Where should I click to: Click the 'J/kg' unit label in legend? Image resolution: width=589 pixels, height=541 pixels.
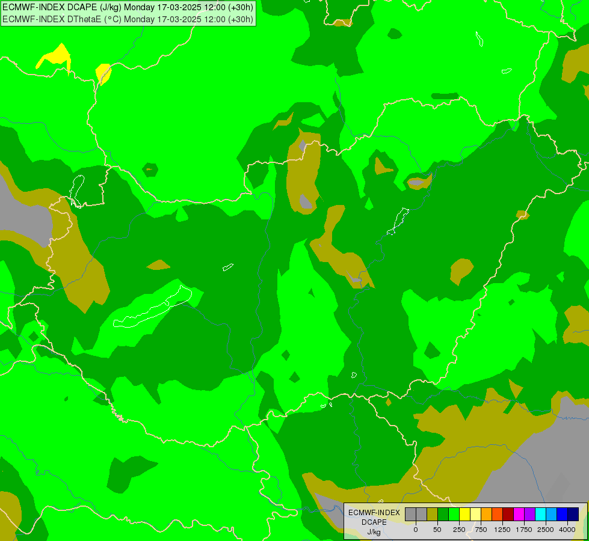coord(374,532)
